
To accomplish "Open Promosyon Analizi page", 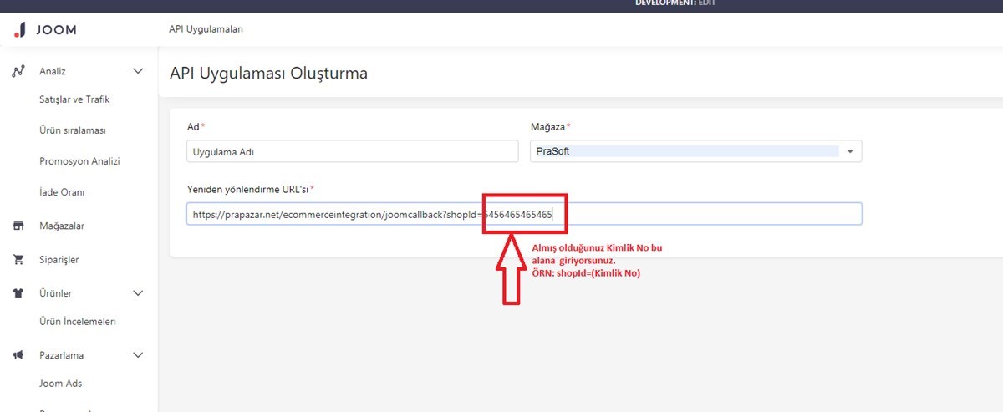I will click(79, 161).
